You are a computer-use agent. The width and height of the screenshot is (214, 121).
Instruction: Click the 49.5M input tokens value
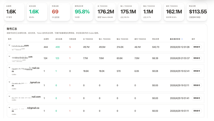[102, 47]
